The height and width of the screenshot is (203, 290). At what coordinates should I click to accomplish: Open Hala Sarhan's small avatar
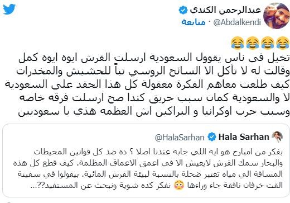coord(277,137)
